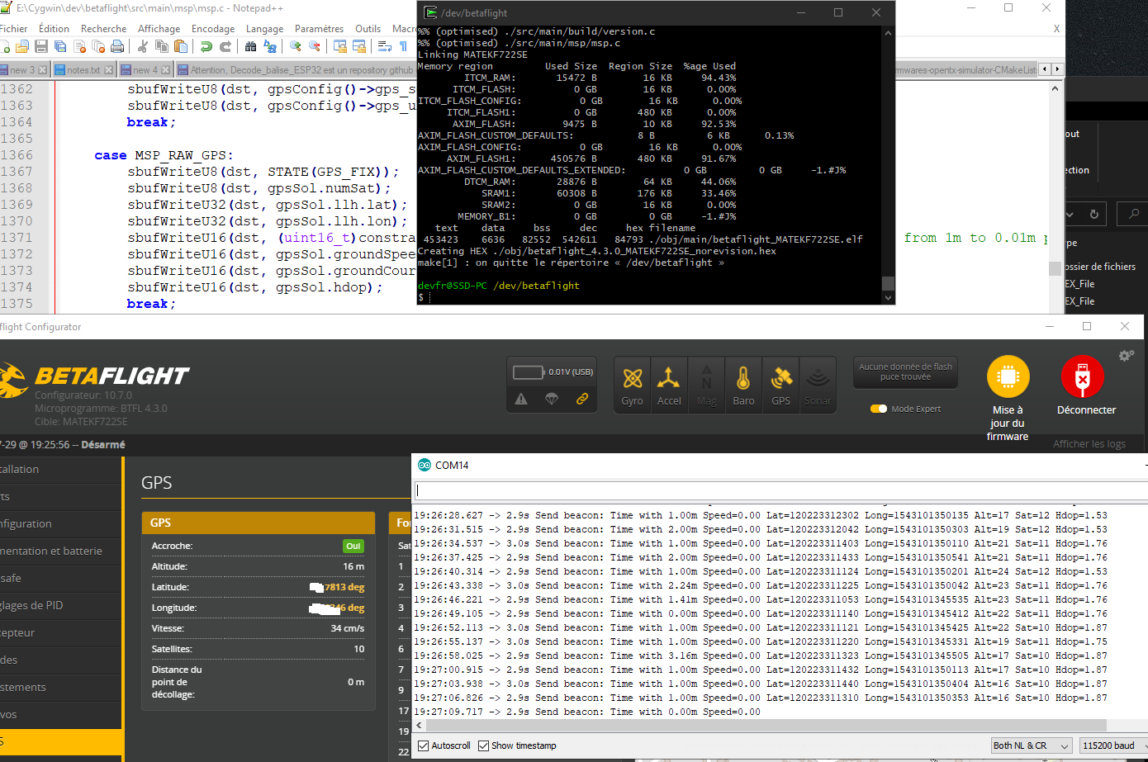Open the Betaflight settings gear icon
The height and width of the screenshot is (762, 1148).
pos(1127,355)
